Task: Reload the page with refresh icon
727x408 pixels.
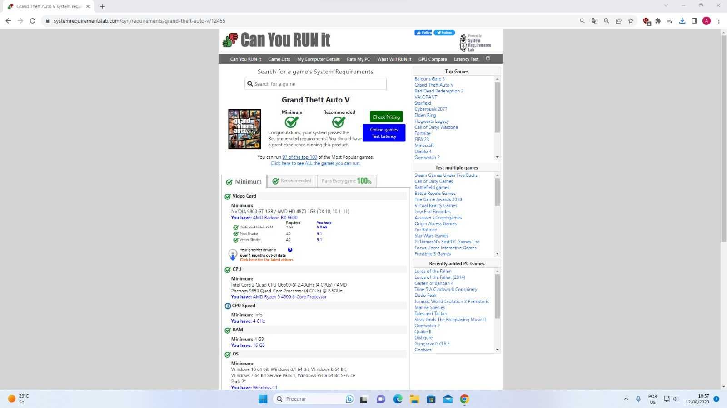Action: point(33,21)
